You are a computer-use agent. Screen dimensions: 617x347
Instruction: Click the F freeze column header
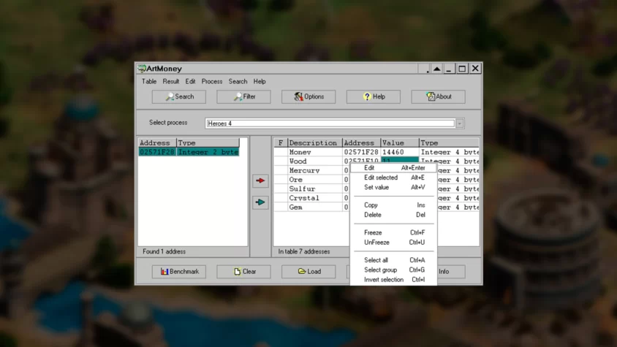coord(281,142)
